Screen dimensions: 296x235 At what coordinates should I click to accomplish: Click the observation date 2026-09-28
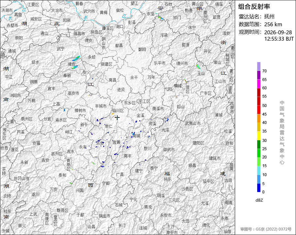click(x=278, y=32)
